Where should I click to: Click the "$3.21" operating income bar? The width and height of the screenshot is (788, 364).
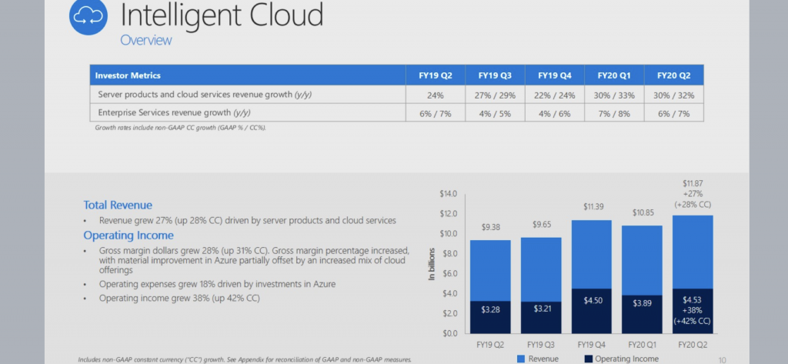(x=541, y=318)
